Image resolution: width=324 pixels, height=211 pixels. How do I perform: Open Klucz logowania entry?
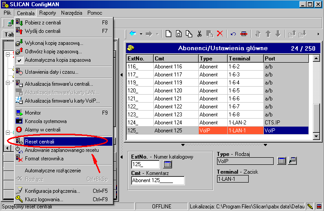(x=64, y=199)
